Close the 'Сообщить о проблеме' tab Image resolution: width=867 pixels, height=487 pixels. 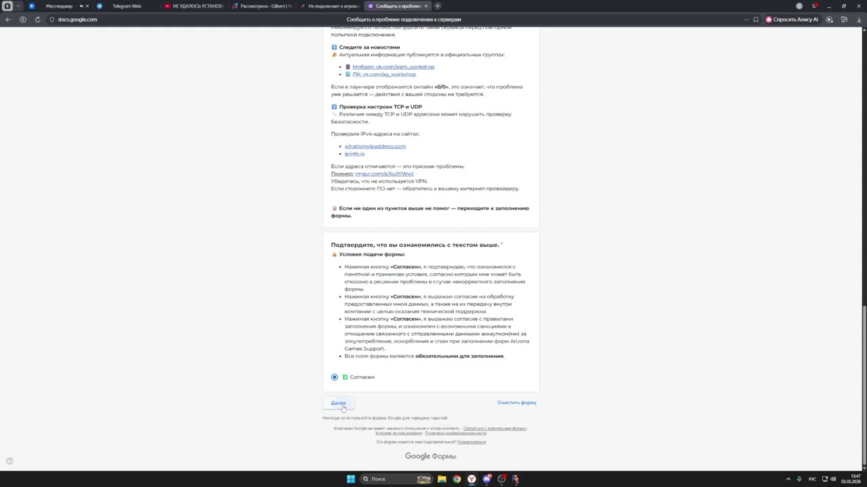click(427, 6)
